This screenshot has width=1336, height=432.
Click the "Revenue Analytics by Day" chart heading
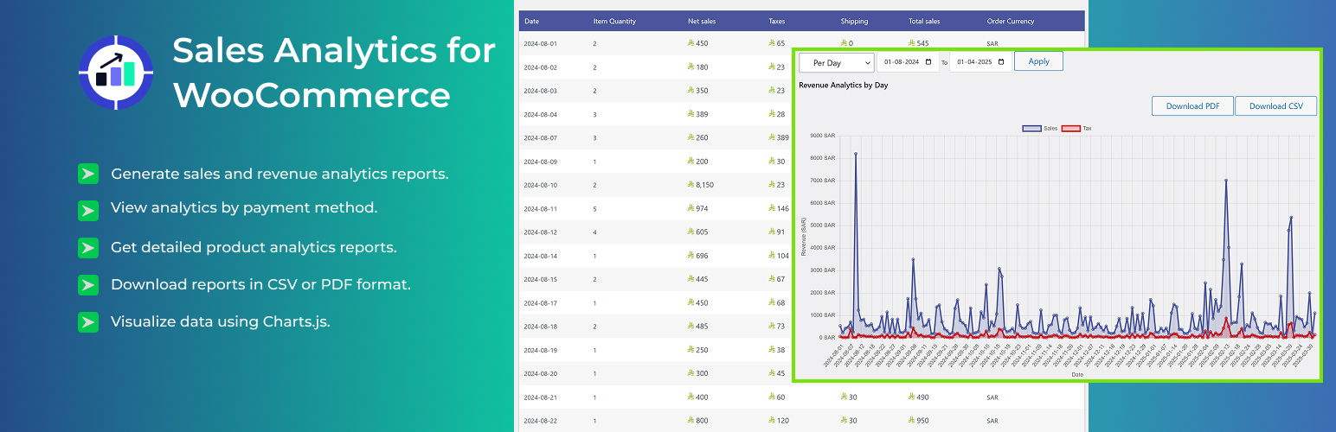pos(844,86)
